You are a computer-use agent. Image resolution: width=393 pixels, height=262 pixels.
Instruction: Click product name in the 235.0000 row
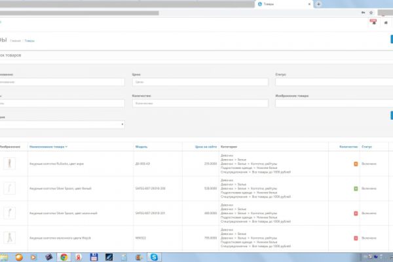(x=56, y=164)
